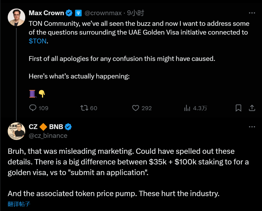This screenshot has height=211, width=262.
Task: Open the @crownmax handle
Action: click(103, 13)
